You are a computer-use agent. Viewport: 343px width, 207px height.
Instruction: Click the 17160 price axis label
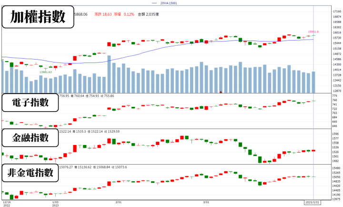click(337, 11)
